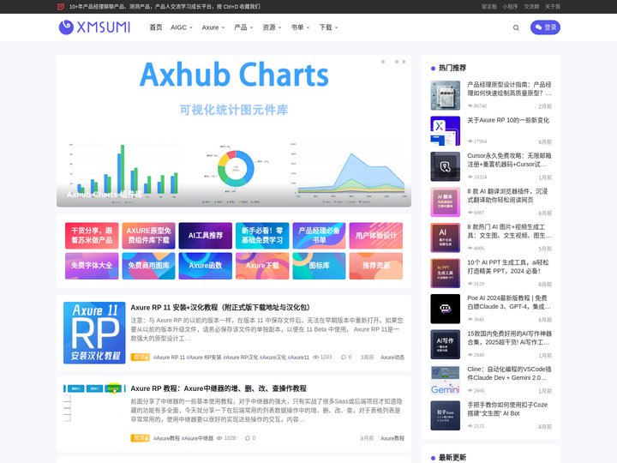This screenshot has height=463, width=617.
Task: Click the #Axure RP 11 tag
Action: tap(169, 357)
